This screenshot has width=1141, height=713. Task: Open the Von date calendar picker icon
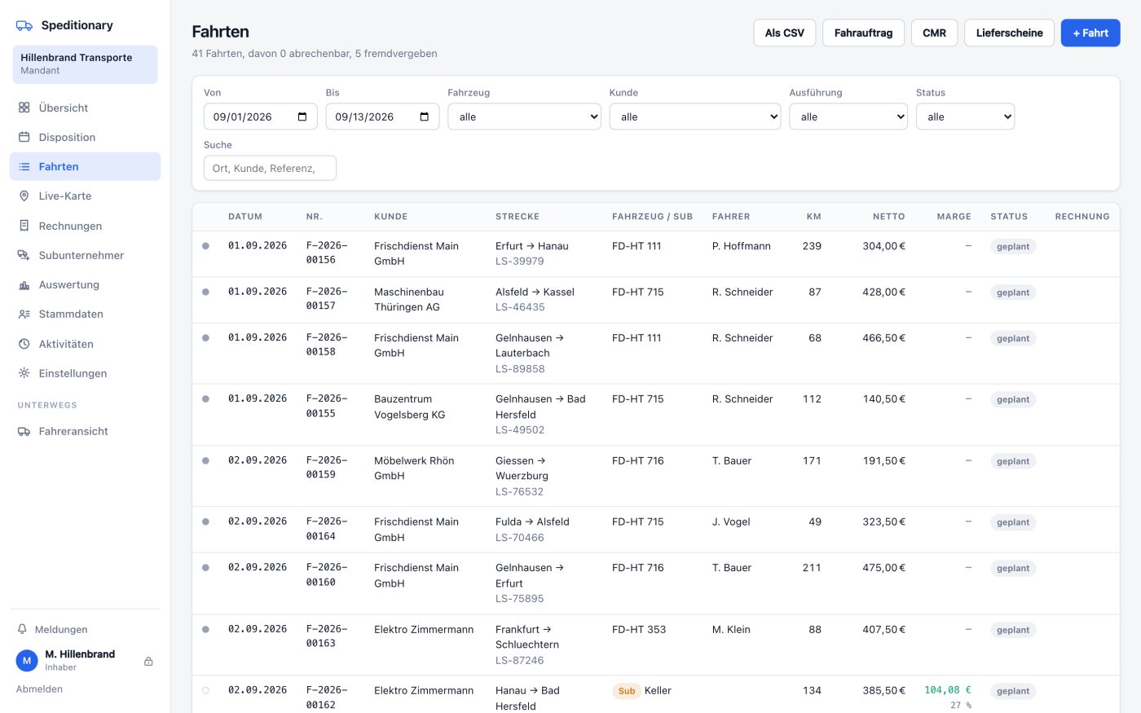coord(302,117)
